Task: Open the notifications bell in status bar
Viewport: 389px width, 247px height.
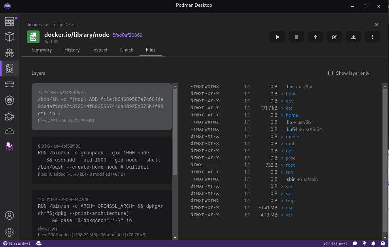Action: pos(373,243)
